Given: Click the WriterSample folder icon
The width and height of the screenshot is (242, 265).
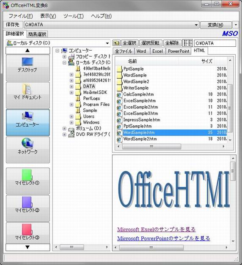Looking at the screenshot, I should click(119, 88).
